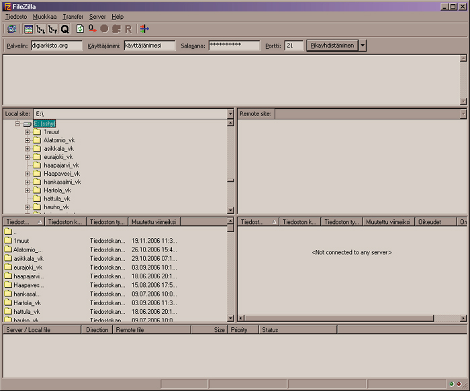
Task: Toggle the message log view icon
Action: pos(28,29)
